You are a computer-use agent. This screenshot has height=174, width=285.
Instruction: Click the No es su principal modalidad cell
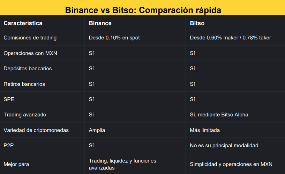(x=224, y=146)
